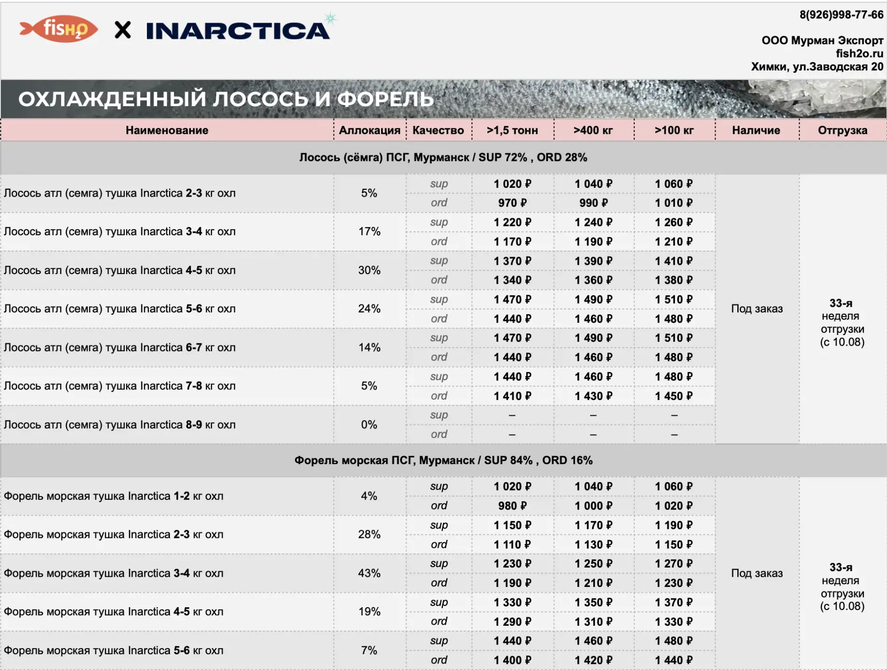The width and height of the screenshot is (887, 670).
Task: Select row Лосось атл тушка Inarctica 7-8 кг
Action: point(167,386)
